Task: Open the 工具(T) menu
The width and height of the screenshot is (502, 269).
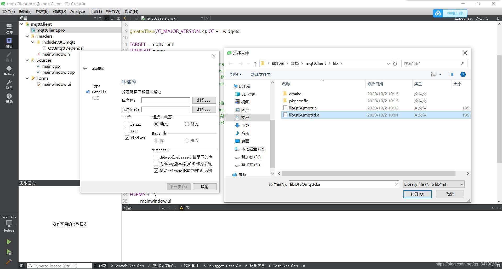Action: click(x=95, y=11)
